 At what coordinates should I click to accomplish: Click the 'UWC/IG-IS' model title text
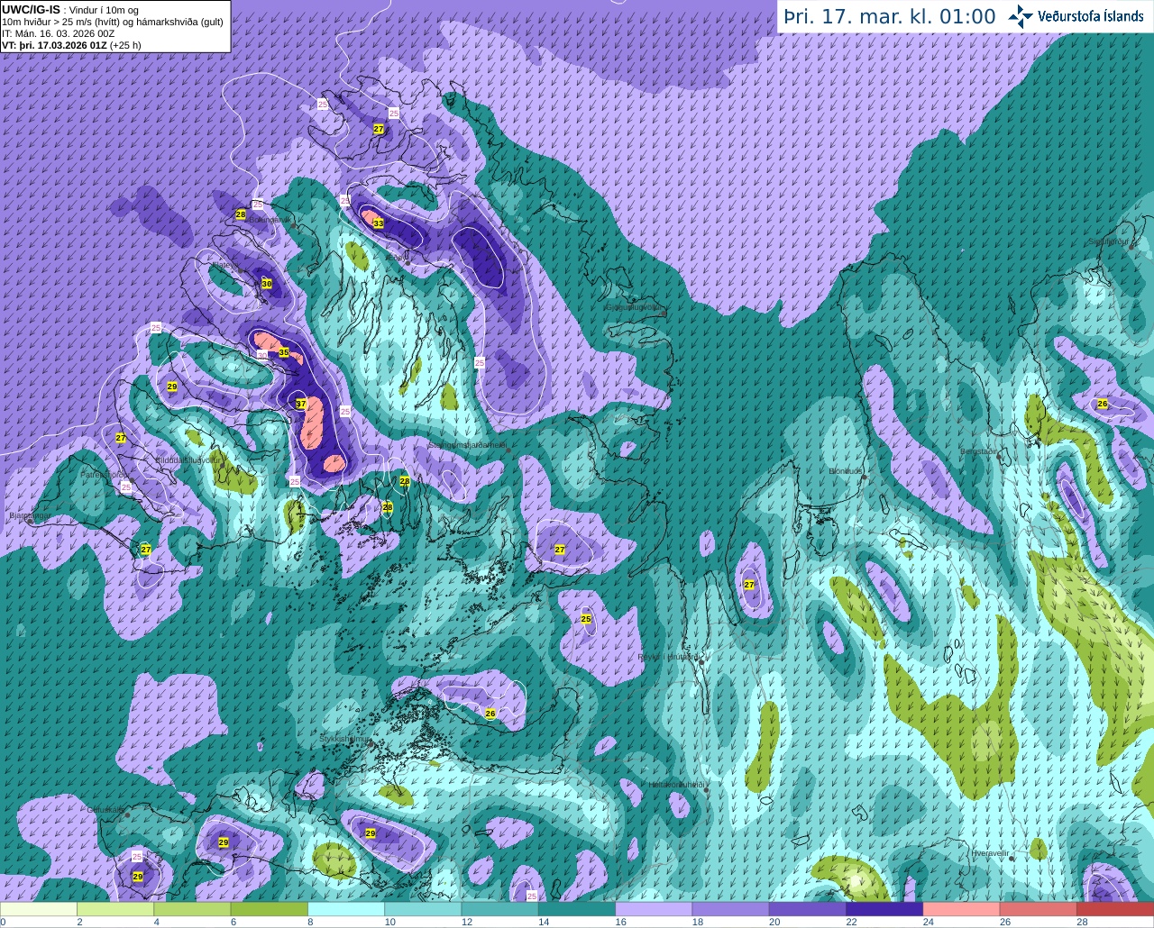[32, 9]
